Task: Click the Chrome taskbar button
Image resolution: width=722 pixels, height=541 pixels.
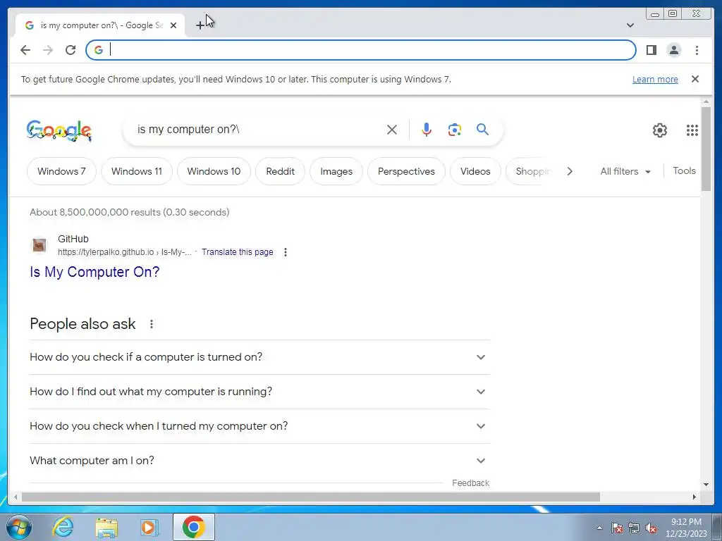Action: click(x=193, y=527)
